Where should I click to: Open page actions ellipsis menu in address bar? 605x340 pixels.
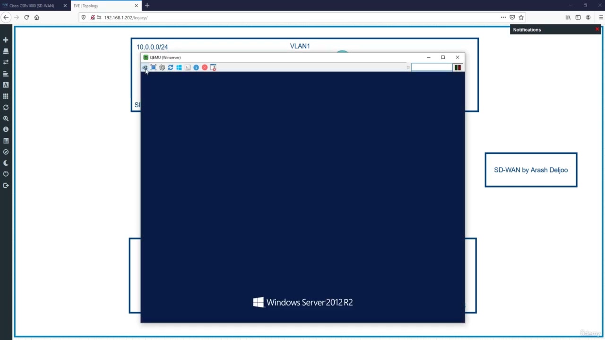503,17
